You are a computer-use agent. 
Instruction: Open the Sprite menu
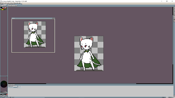click(6, 3)
